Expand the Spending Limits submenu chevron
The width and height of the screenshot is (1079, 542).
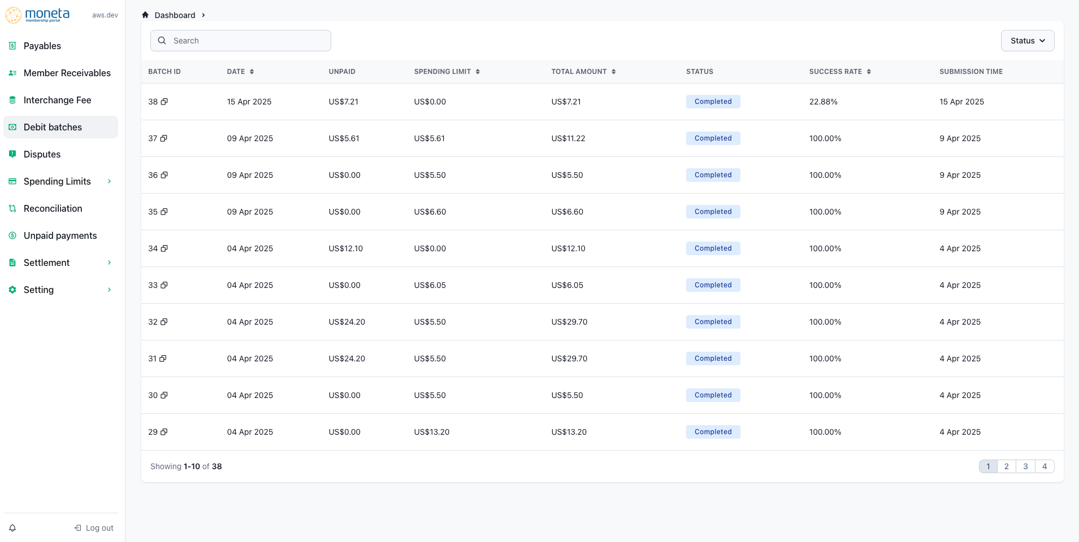[109, 181]
